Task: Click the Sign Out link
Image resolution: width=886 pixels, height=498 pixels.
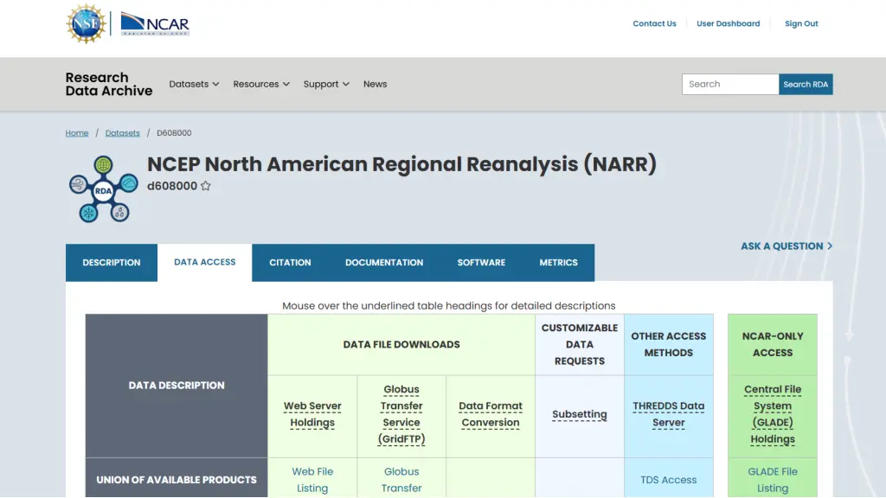Action: click(801, 23)
